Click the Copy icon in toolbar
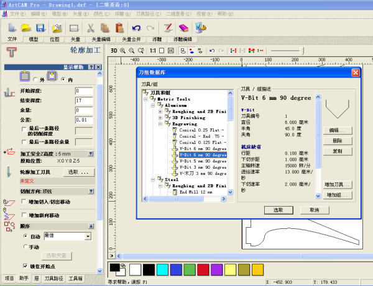 pos(105,28)
